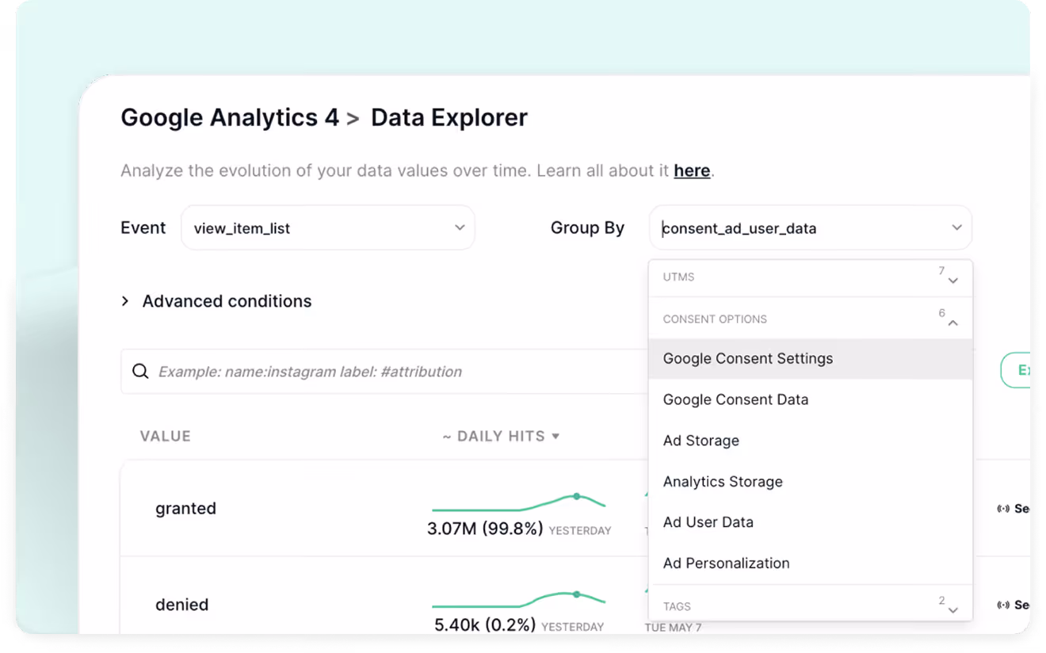
Task: Click the Daily Hits sort arrow
Action: tap(555, 436)
